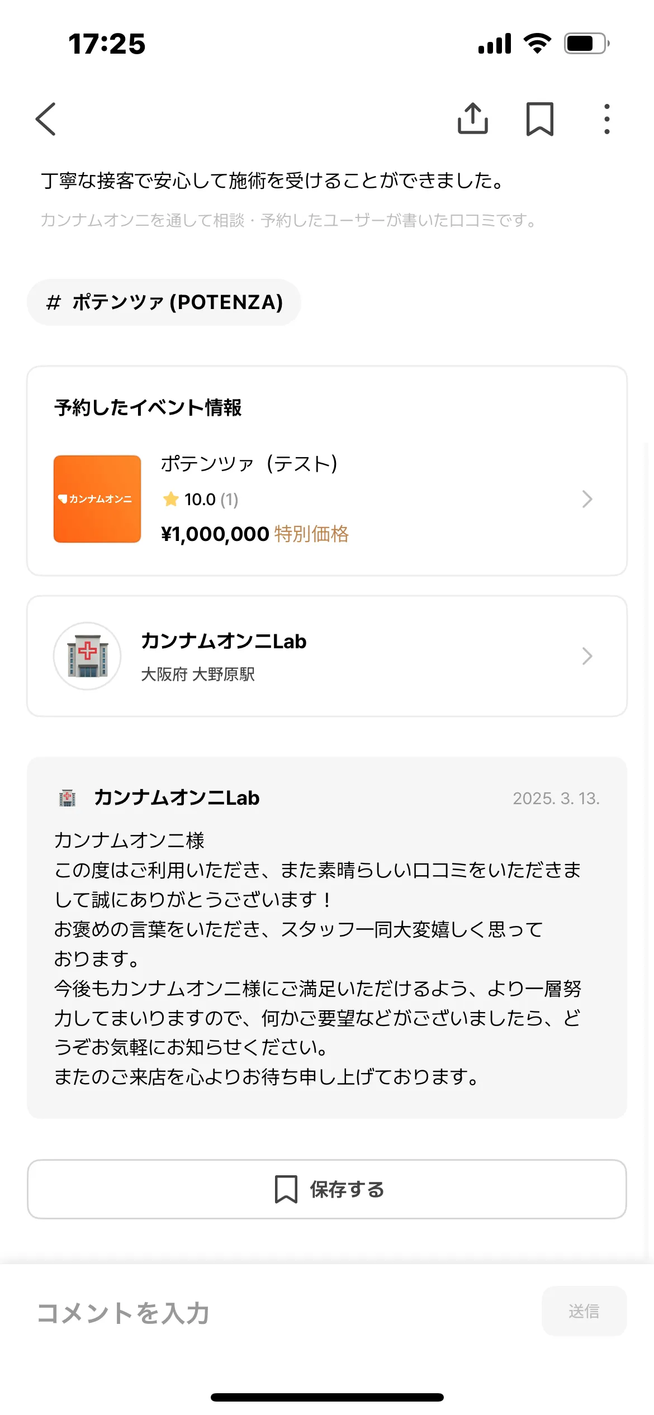Tap the ¥1,000,000 特別価格 price text
The image size is (654, 1415).
point(255,534)
